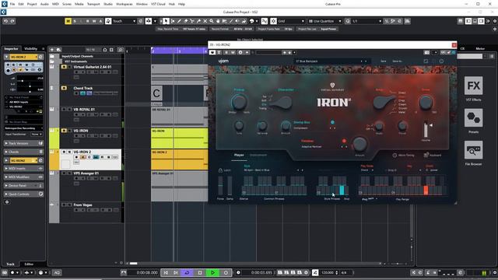
Task: Switch to plugin Instrument tab
Action: point(258,155)
